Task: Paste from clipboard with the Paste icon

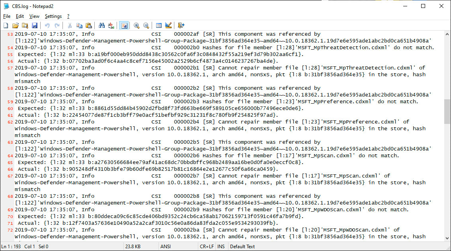Action: 89,25
